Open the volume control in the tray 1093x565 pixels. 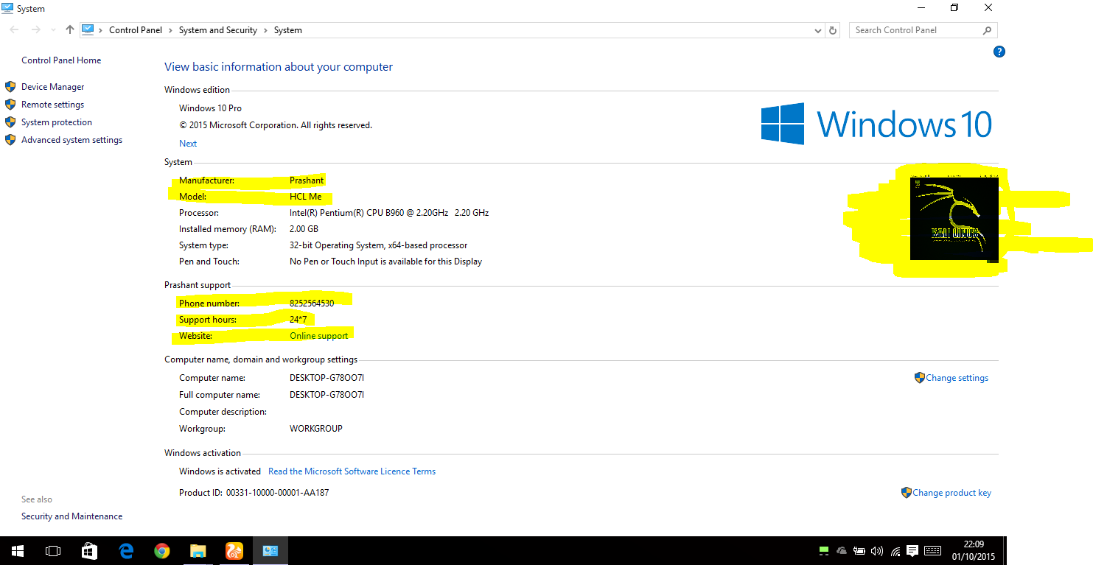[877, 550]
